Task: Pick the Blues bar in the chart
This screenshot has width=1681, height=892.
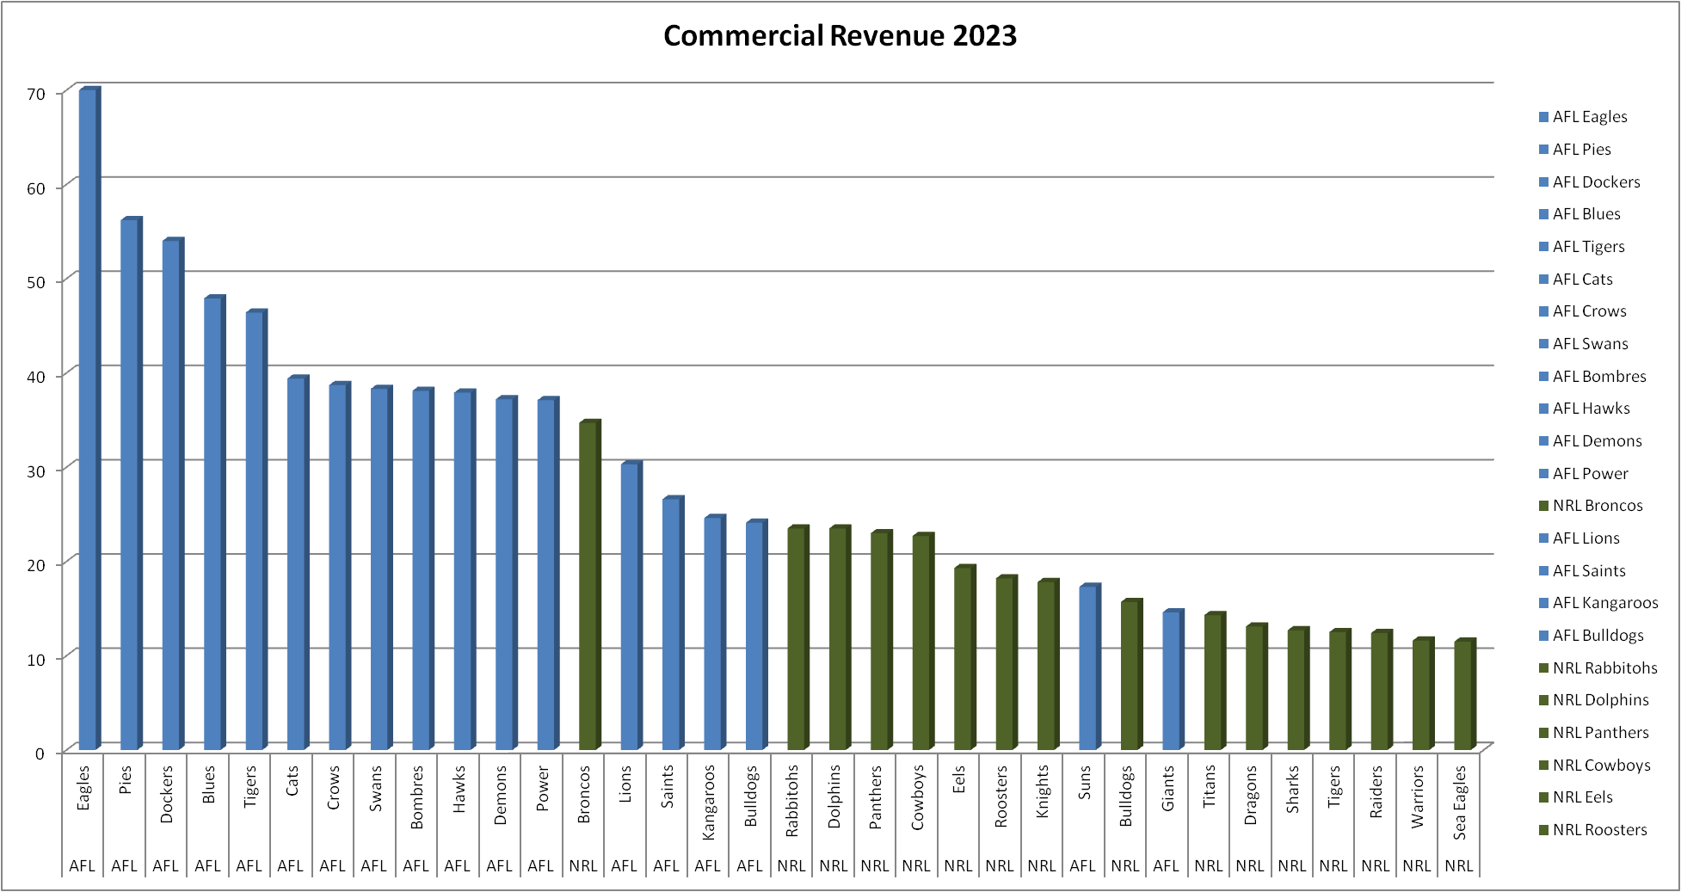Action: pos(214,522)
